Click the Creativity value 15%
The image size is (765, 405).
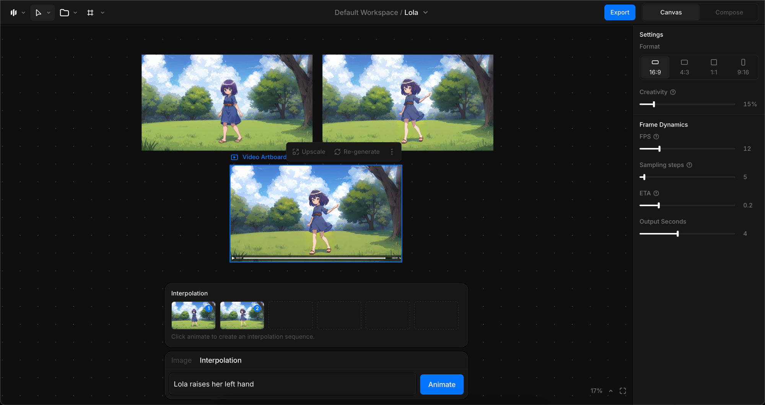click(x=750, y=104)
